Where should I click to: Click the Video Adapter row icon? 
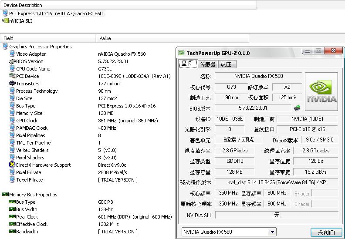[12, 54]
